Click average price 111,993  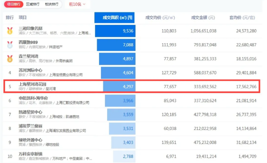click(x=169, y=45)
